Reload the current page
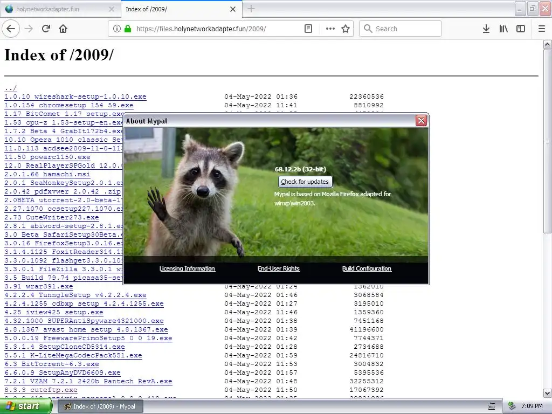 (46, 29)
